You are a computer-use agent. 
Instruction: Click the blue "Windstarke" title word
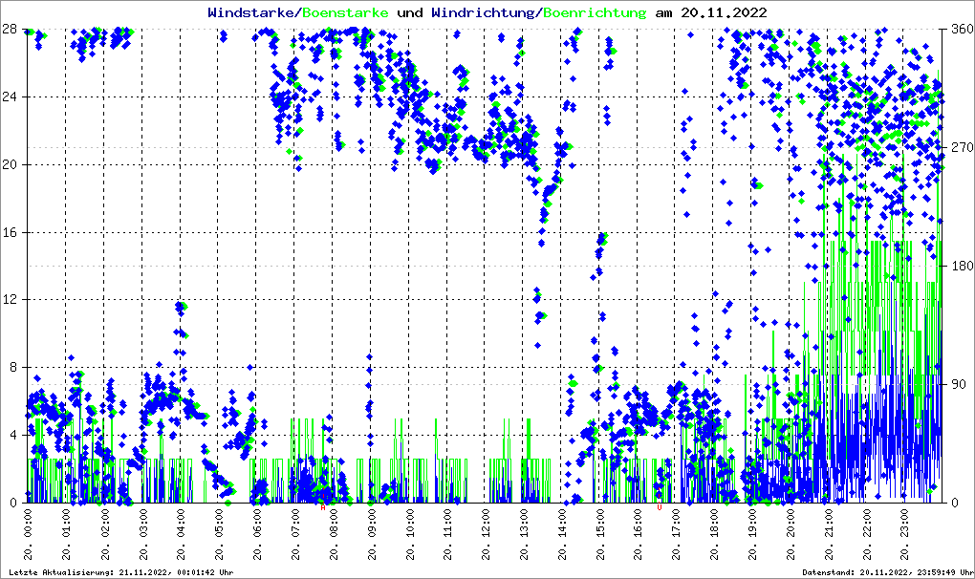click(x=252, y=13)
